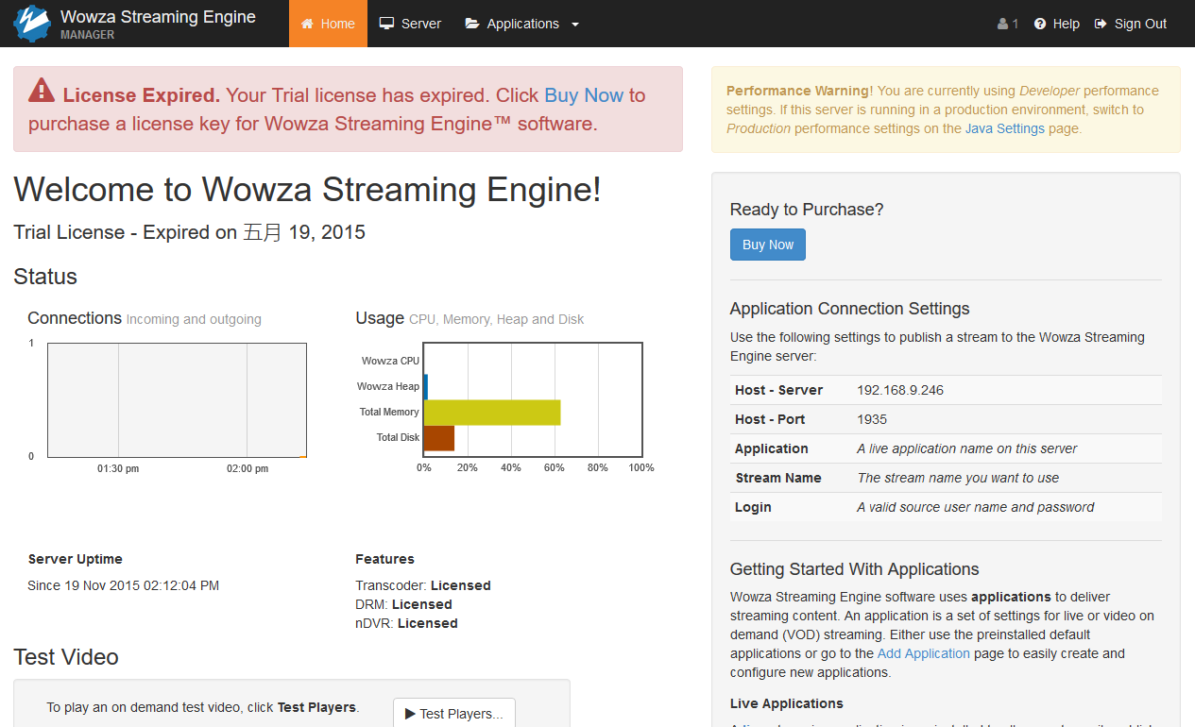Open the Server menu item
The width and height of the screenshot is (1195, 727).
tap(420, 24)
